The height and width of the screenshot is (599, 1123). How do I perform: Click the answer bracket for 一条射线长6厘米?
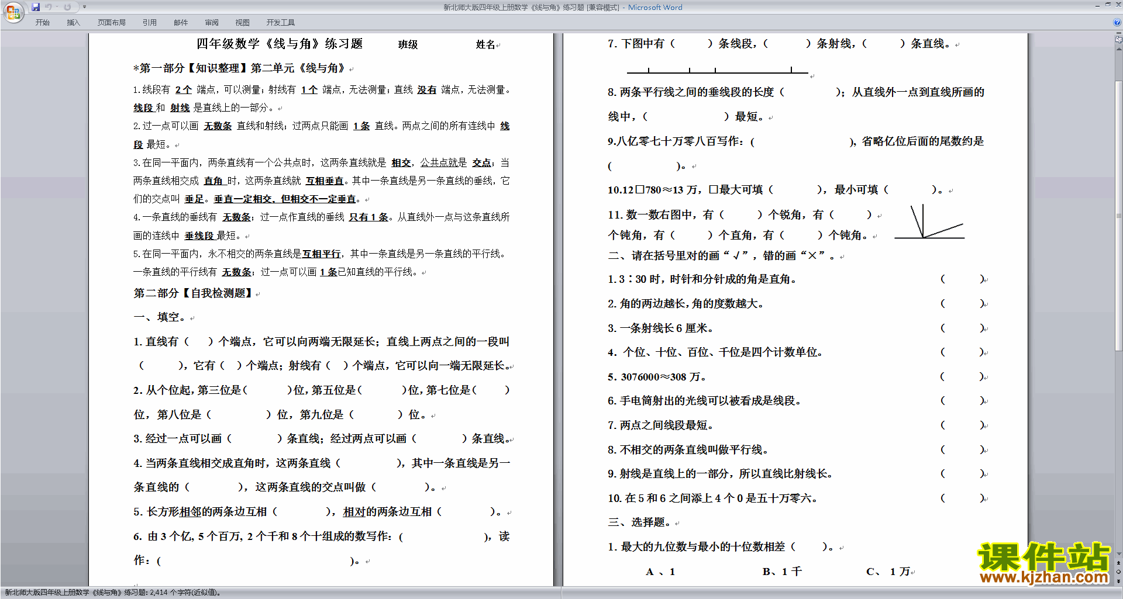[x=962, y=328]
